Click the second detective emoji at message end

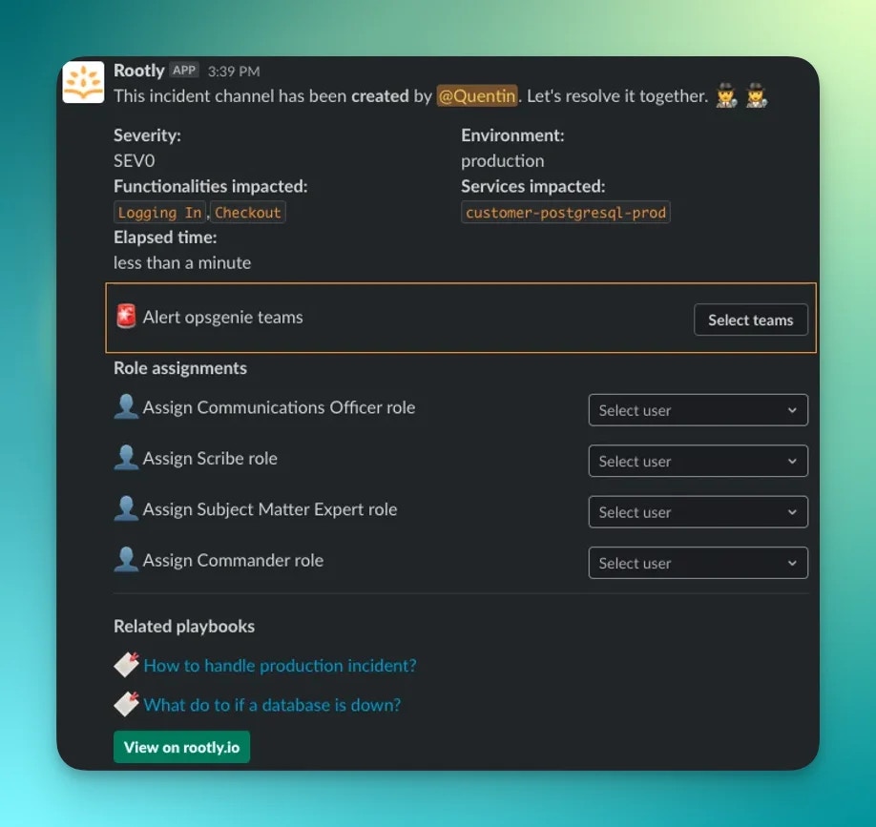[757, 95]
